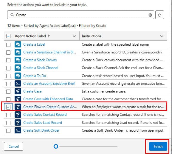Screen dimensions: 172x154
Task: Open the Create a Slack Canvas link
Action: tap(40, 60)
